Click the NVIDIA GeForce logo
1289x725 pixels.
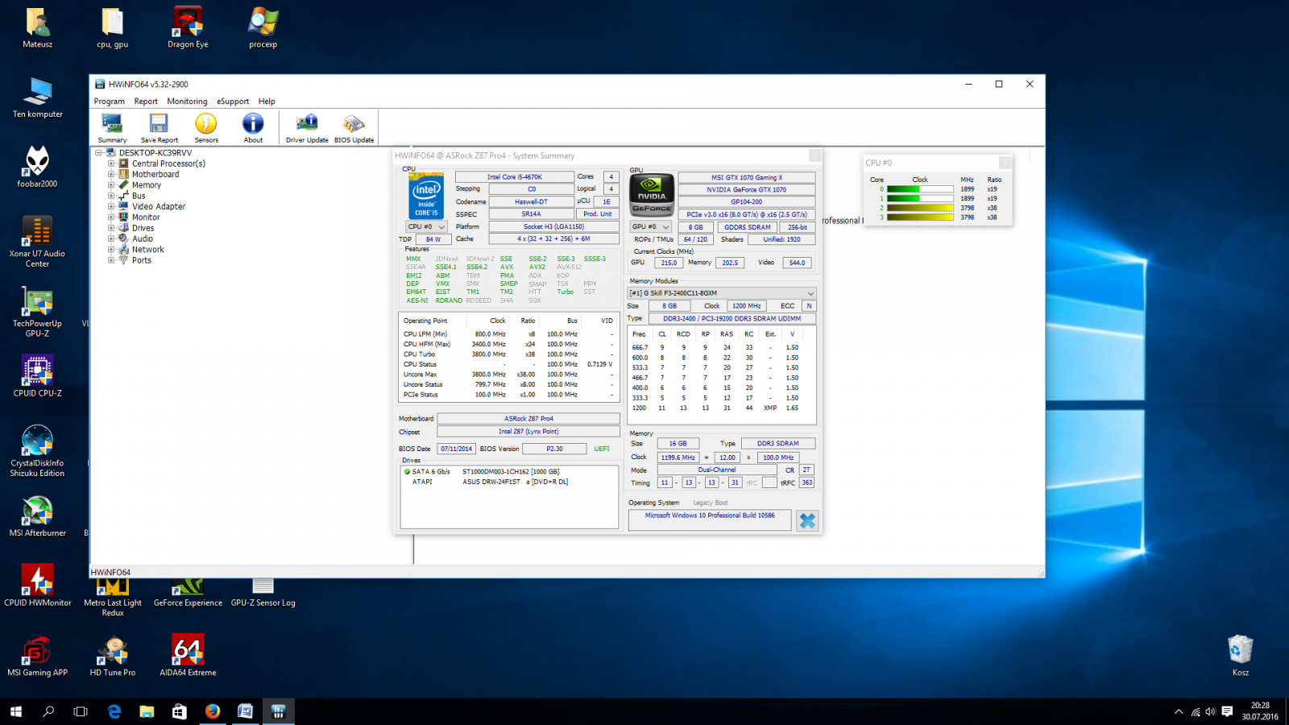[x=651, y=195]
